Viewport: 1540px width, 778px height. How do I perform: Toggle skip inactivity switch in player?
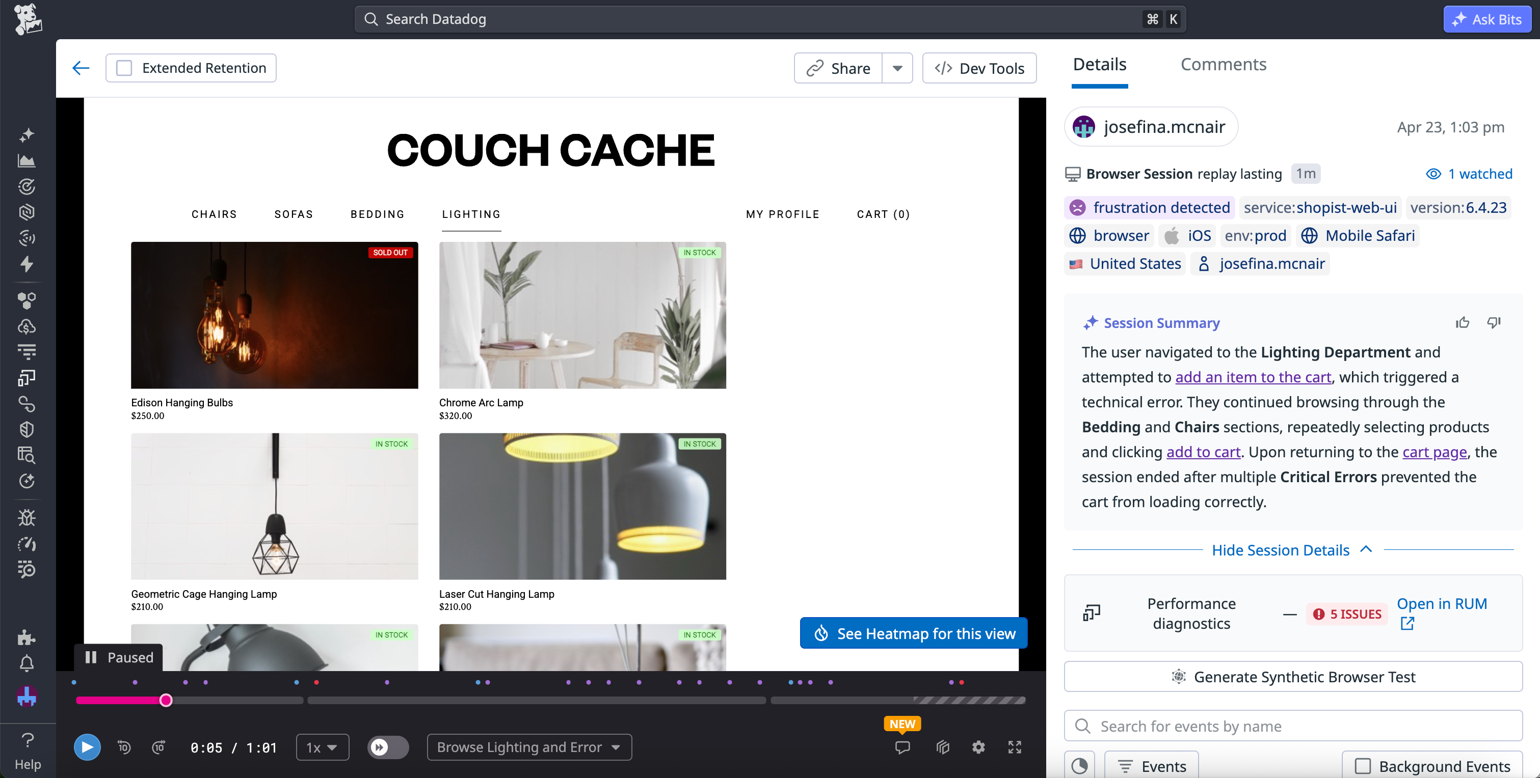coord(388,747)
